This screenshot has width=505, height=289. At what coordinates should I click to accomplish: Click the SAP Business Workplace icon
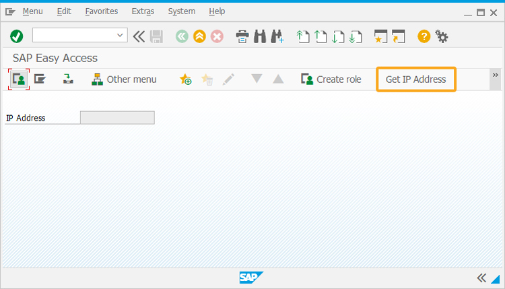(68, 79)
